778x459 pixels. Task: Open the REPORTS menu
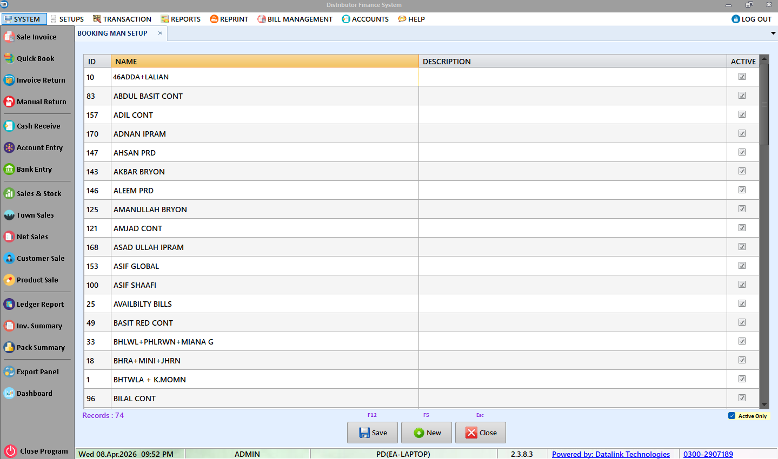pyautogui.click(x=181, y=19)
